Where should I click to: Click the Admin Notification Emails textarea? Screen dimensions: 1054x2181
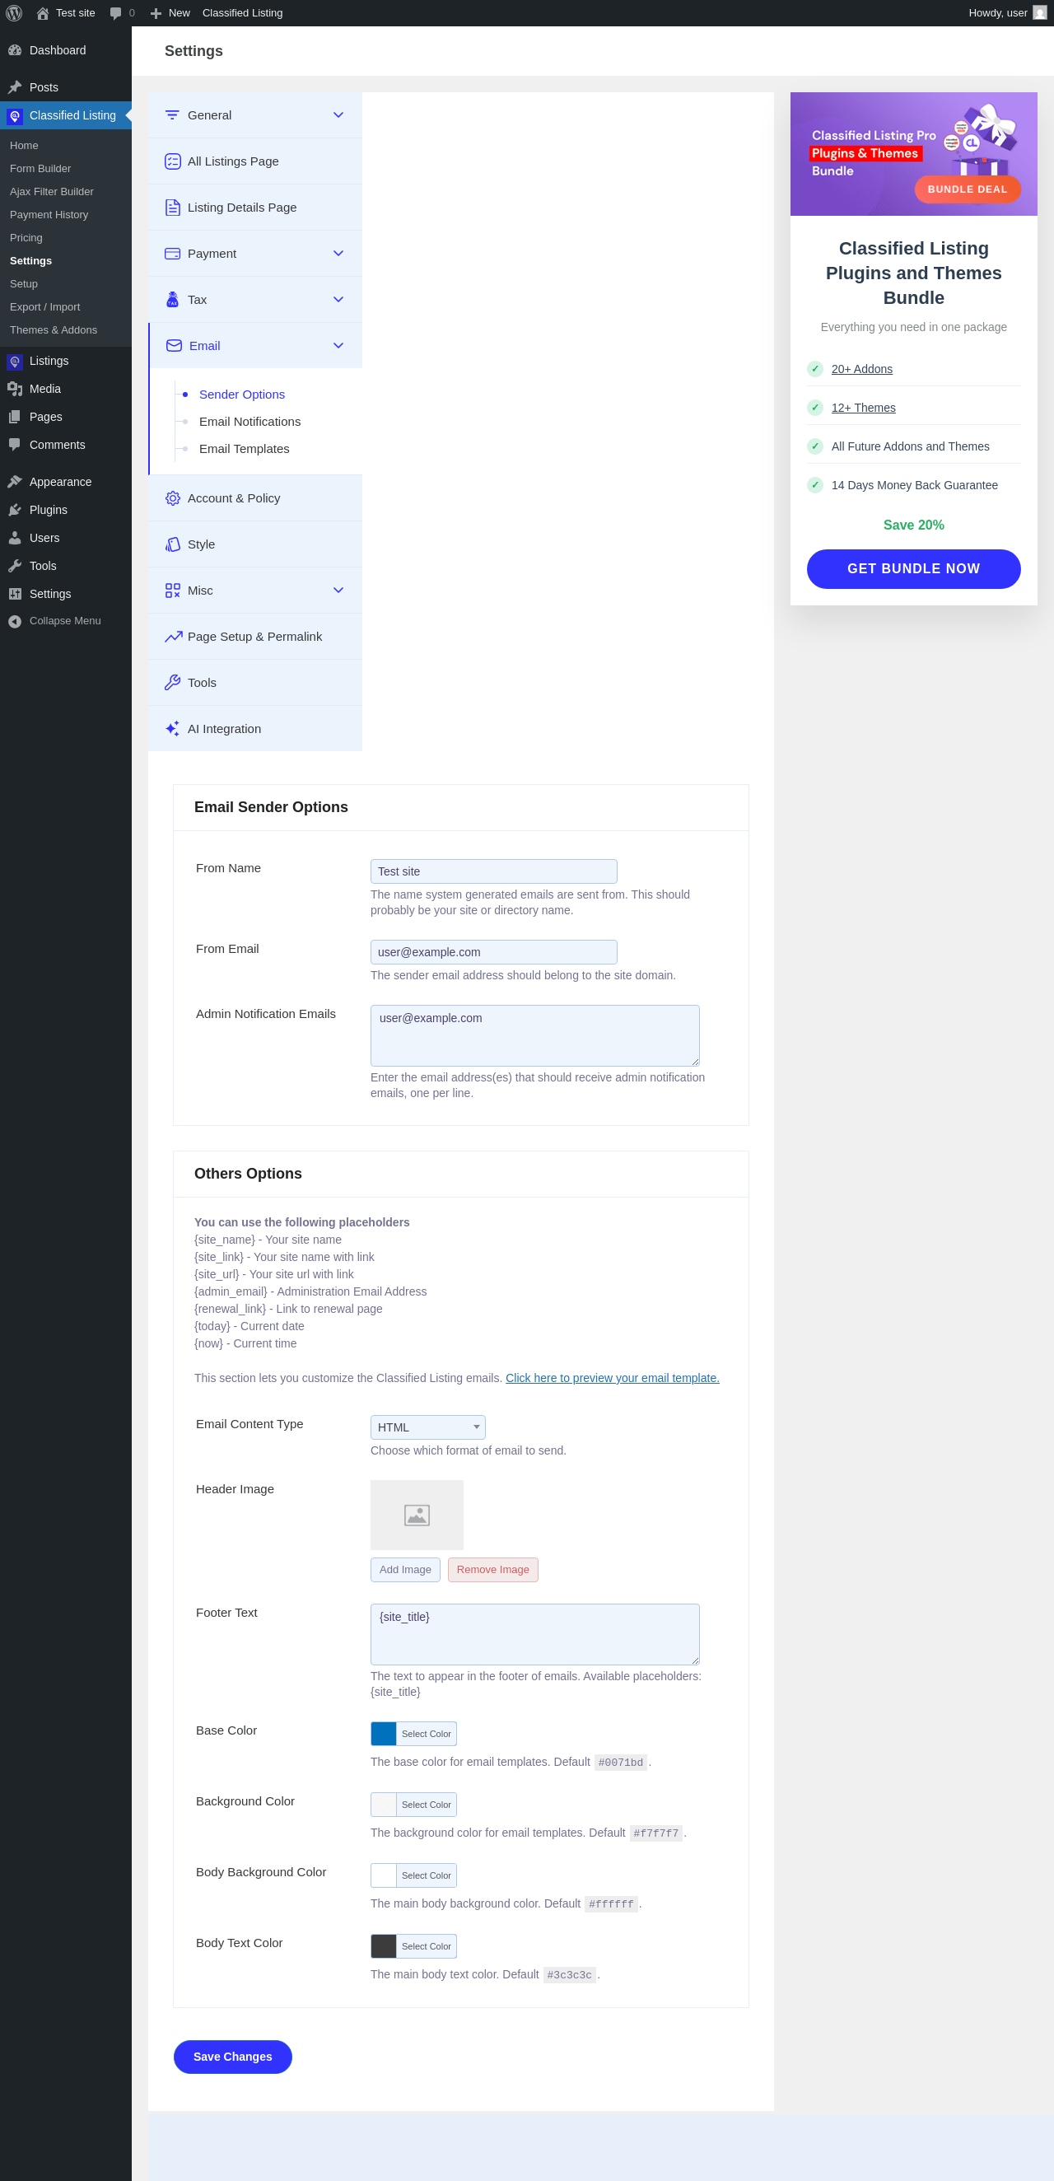point(535,1035)
